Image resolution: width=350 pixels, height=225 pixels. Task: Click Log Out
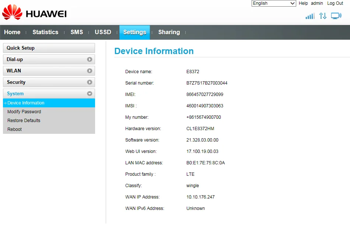pyautogui.click(x=335, y=3)
